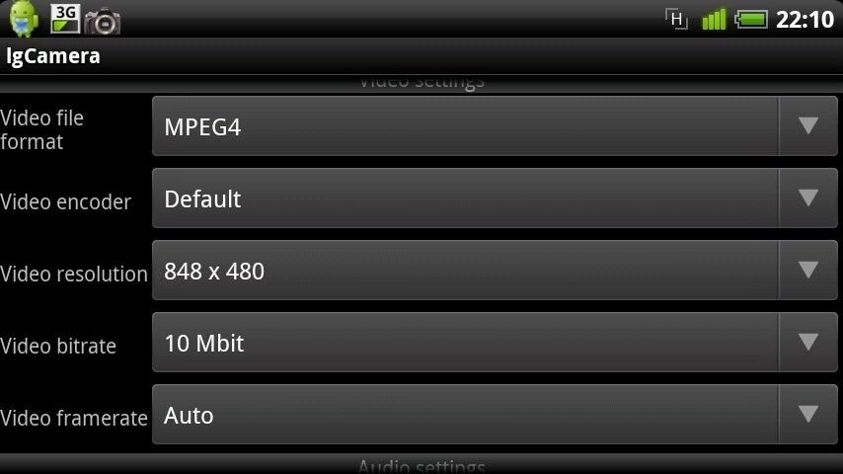Tap the H network indicator icon
The width and height of the screenshot is (843, 474).
tap(676, 20)
